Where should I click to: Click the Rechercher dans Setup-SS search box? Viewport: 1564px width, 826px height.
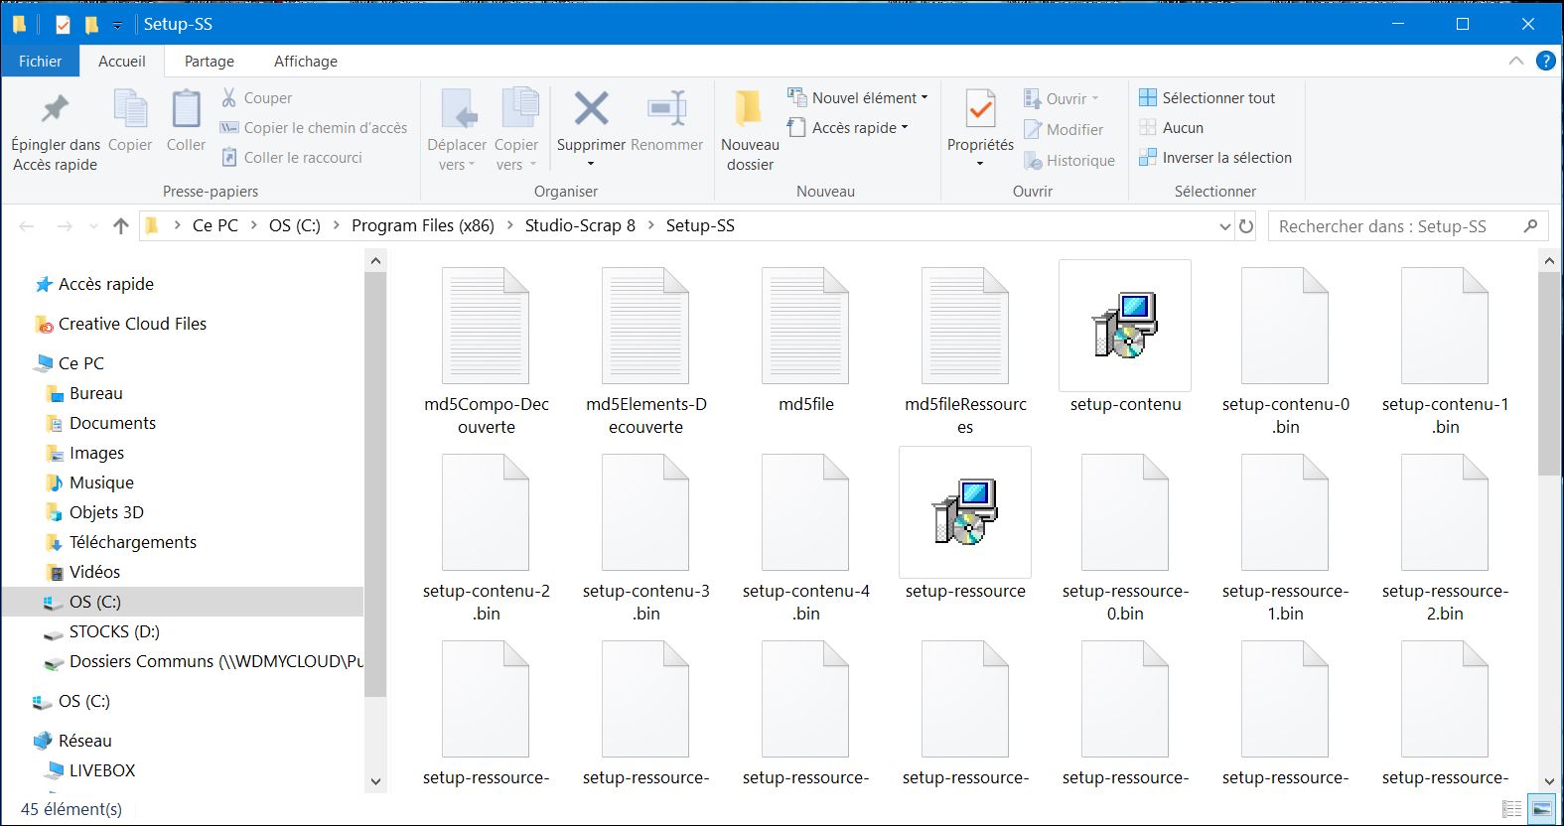[1395, 226]
